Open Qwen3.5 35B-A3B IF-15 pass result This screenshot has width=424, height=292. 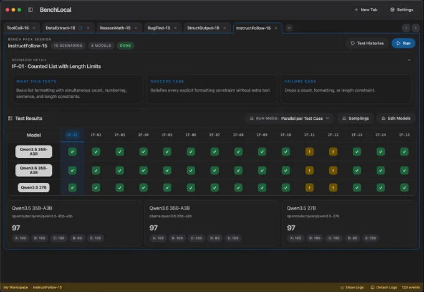(x=404, y=152)
